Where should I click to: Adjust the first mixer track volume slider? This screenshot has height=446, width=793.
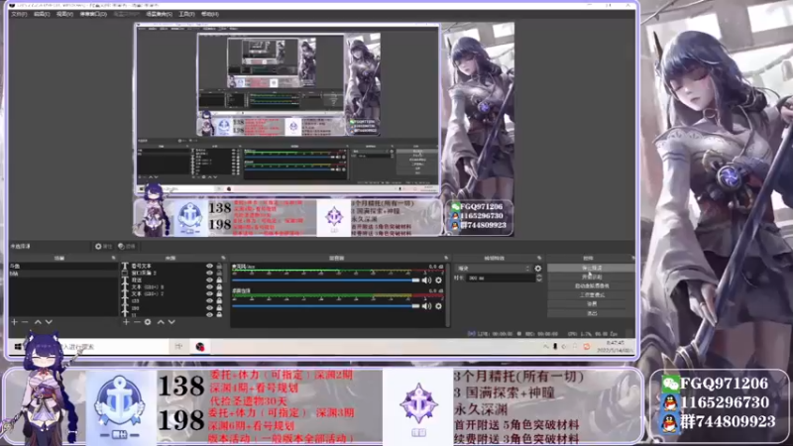(x=326, y=280)
